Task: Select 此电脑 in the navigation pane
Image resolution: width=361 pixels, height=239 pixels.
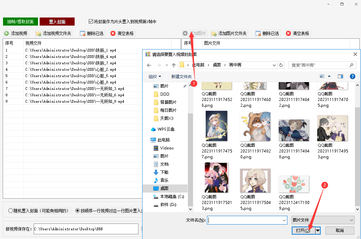Action: pyautogui.click(x=160, y=140)
